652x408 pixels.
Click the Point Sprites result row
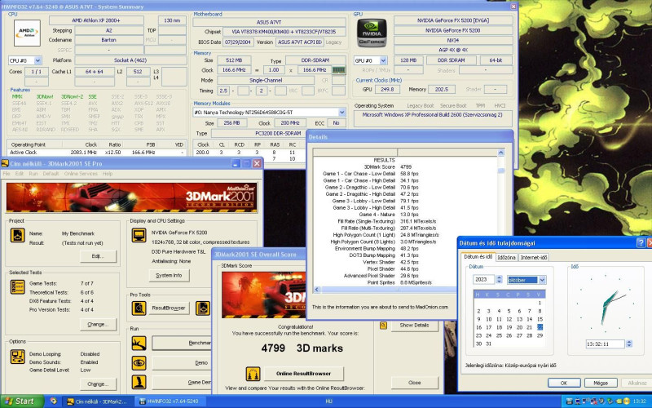pos(405,282)
